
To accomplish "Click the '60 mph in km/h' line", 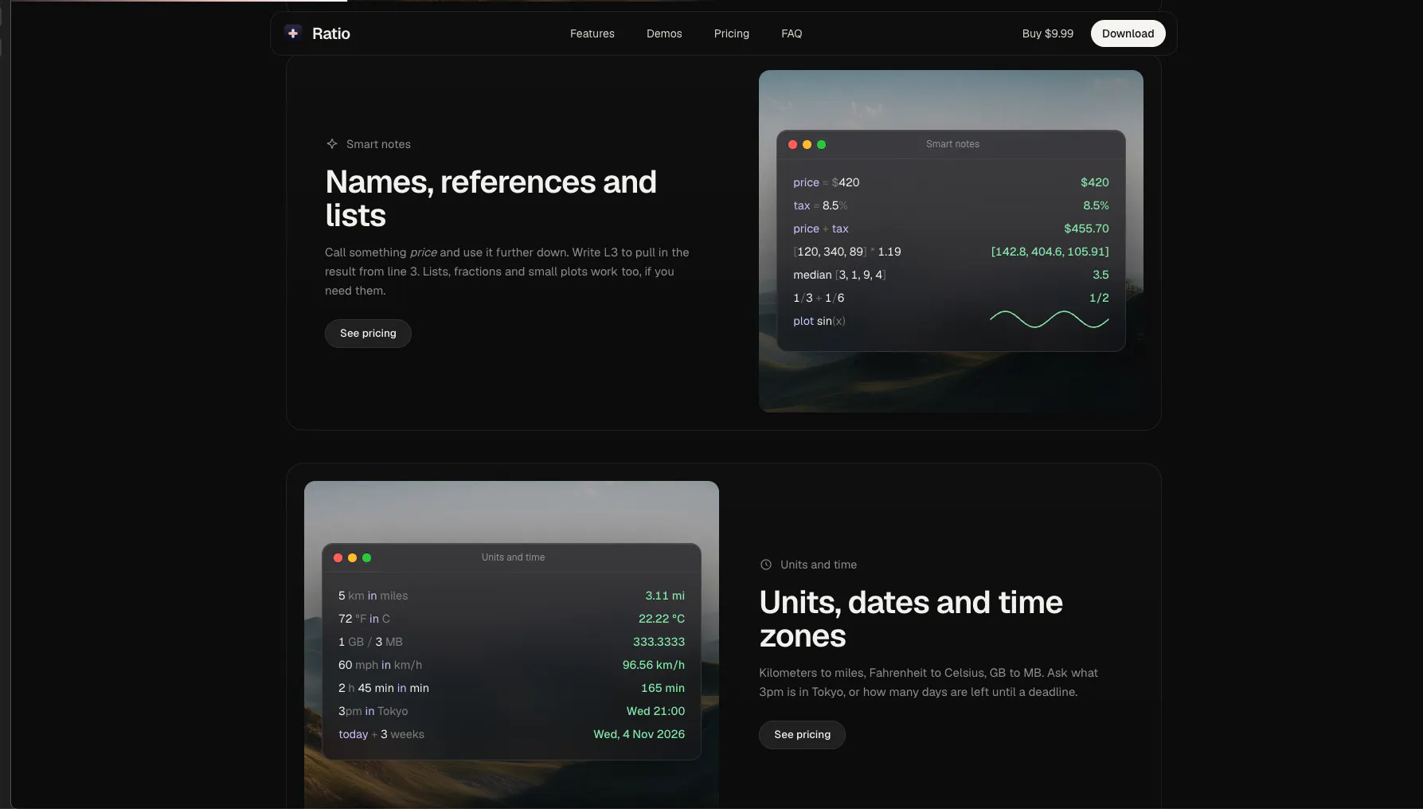I will pos(380,665).
